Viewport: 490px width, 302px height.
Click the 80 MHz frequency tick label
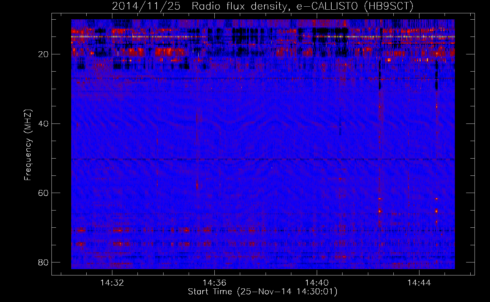[x=43, y=262]
